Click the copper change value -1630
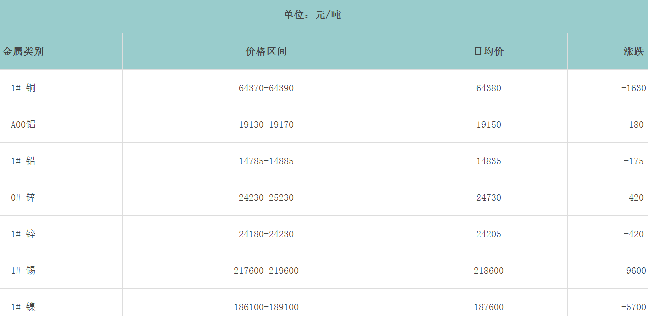 [633, 88]
